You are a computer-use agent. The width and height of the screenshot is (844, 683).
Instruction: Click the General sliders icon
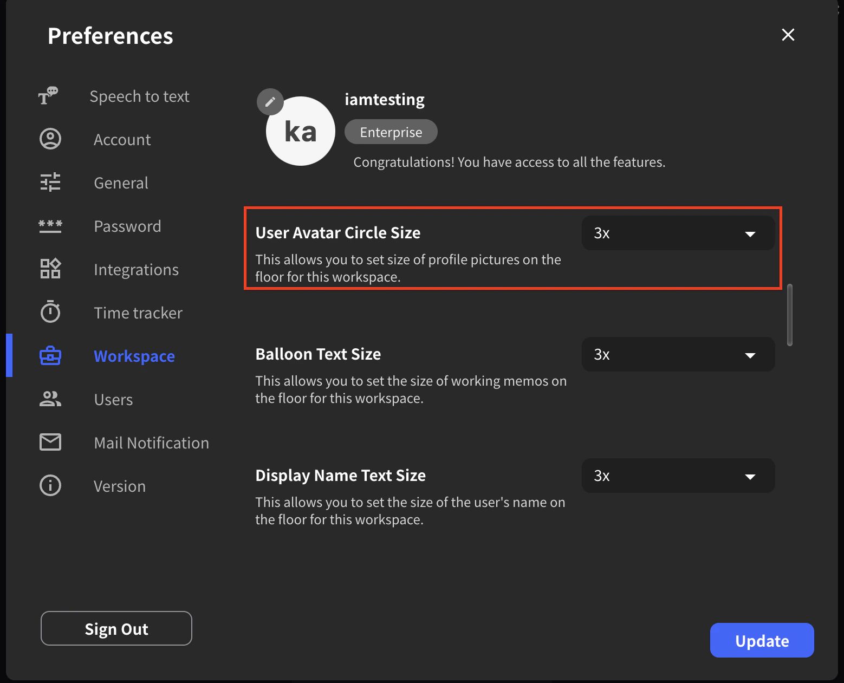50,183
